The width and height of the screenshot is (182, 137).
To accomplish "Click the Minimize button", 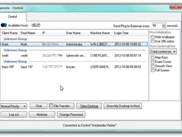I will (x=42, y=115).
